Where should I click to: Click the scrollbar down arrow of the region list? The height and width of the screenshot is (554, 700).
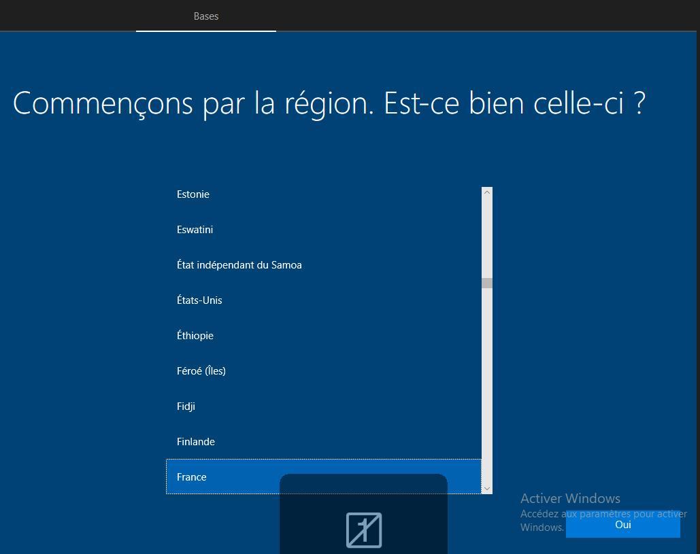[486, 488]
